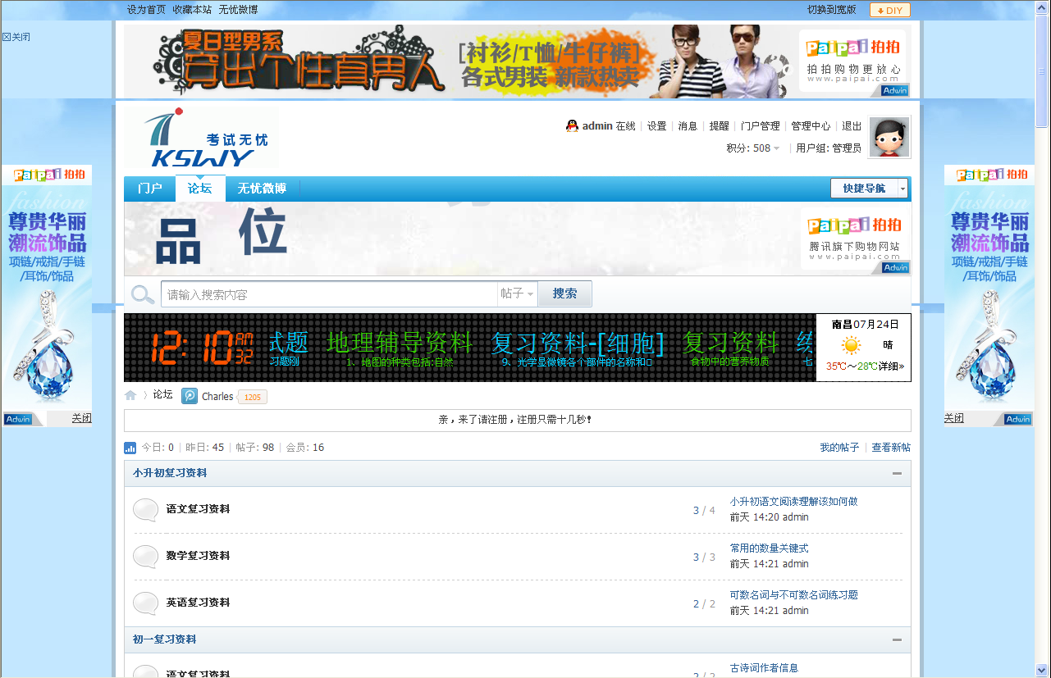Open the post 常用的数量关键式
The image size is (1051, 678).
[x=770, y=548]
